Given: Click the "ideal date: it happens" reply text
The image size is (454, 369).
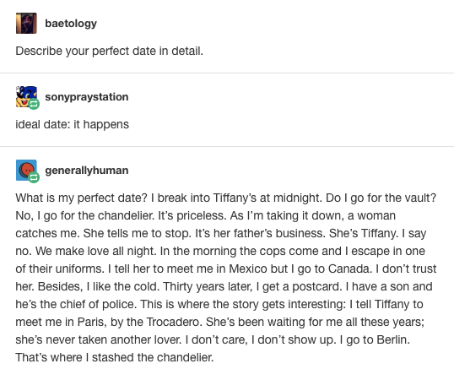Looking at the screenshot, I should (x=73, y=124).
